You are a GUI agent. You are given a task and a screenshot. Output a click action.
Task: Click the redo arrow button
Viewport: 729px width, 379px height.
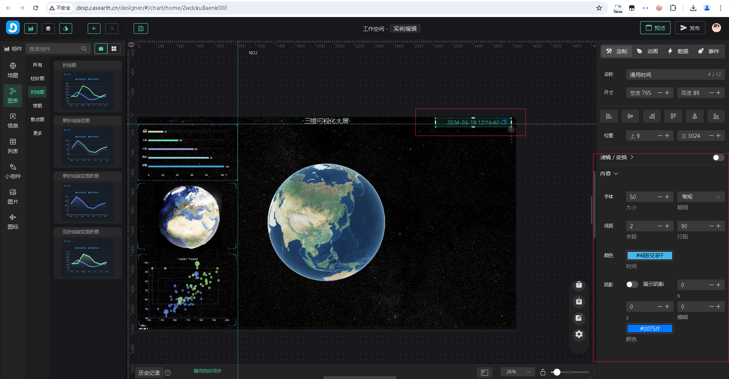(x=112, y=28)
